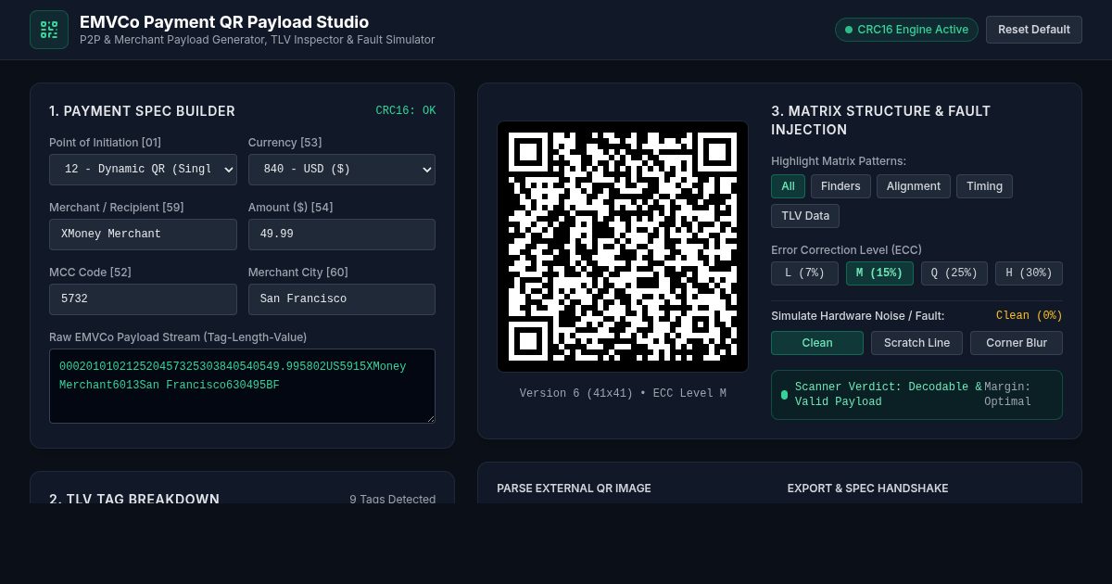Simulate a Scratch Line fault
The image size is (1112, 584).
(916, 343)
